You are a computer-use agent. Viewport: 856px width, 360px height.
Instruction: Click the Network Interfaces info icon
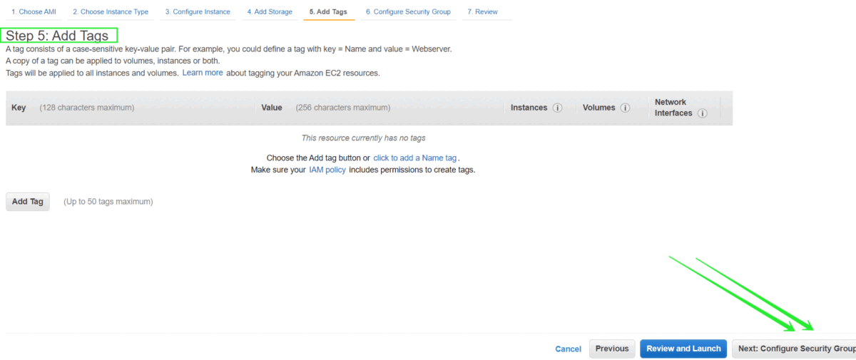click(x=703, y=113)
